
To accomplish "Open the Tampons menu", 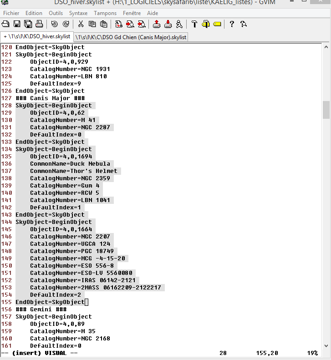I will (x=105, y=13).
